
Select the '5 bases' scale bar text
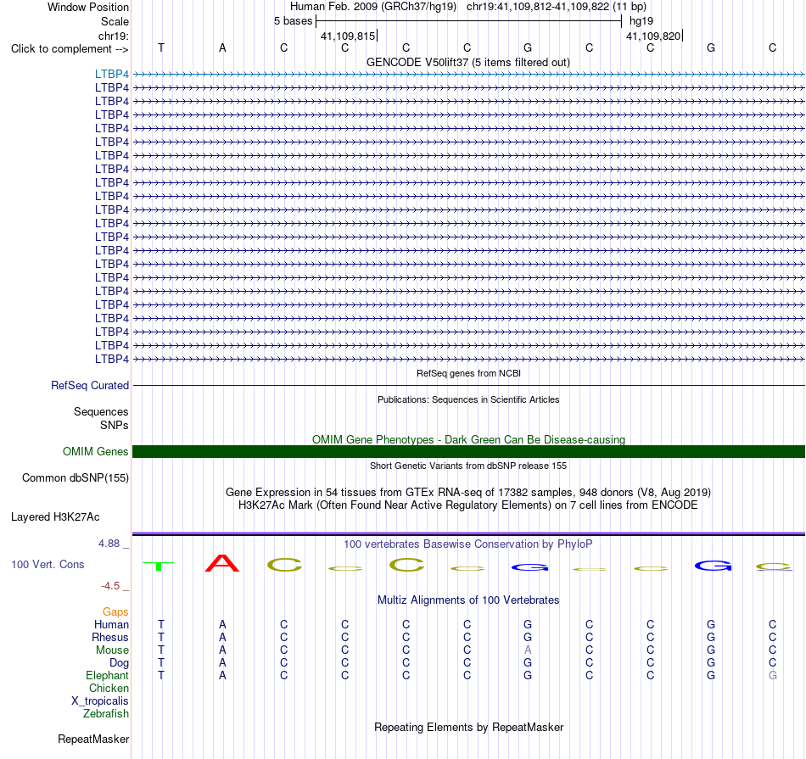[x=293, y=21]
